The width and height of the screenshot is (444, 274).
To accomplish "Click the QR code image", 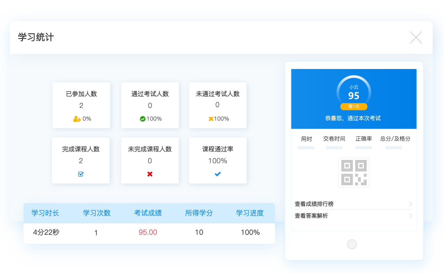I will pos(354,172).
